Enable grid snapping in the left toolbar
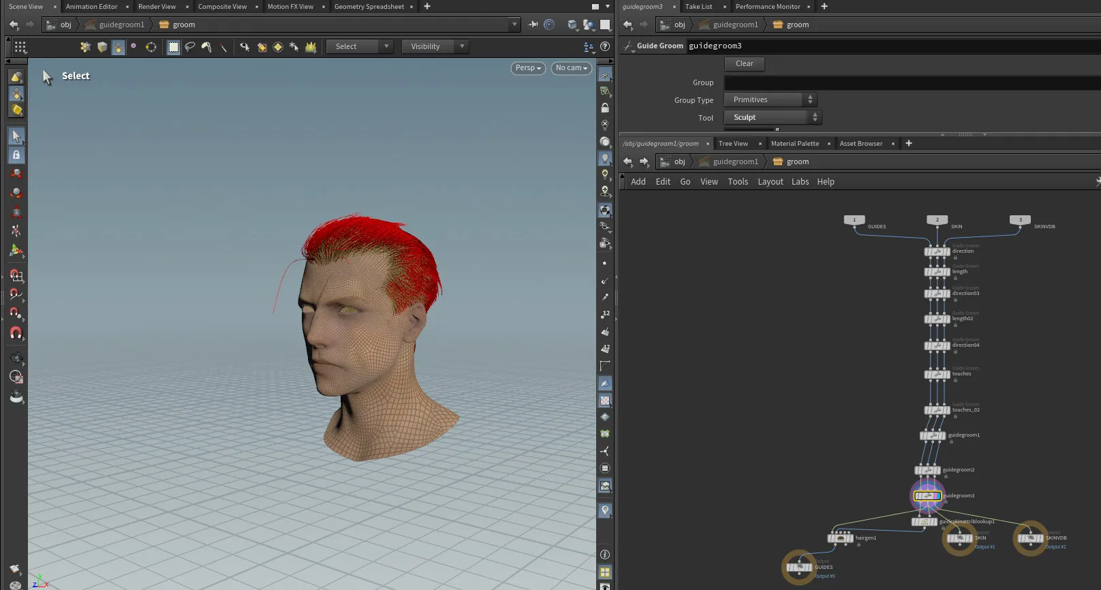The width and height of the screenshot is (1101, 590). click(x=16, y=276)
